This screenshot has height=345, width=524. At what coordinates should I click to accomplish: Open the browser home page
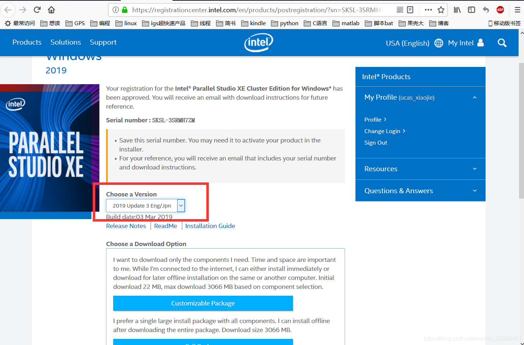[51, 10]
